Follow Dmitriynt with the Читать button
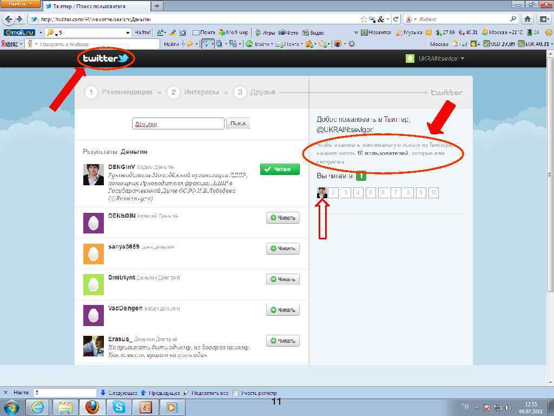Screen dimensions: 554x416 pos(282,279)
